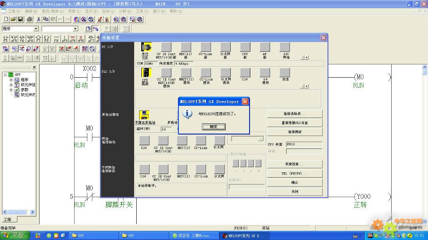Move PC I/F icon list right with arrow

(307, 58)
